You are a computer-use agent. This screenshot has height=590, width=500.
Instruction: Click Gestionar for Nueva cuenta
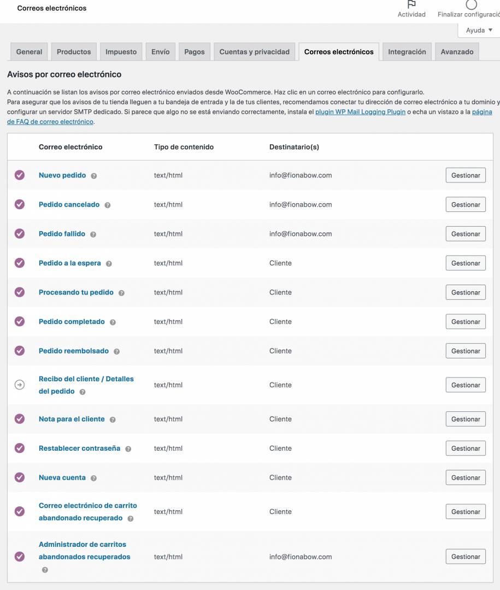tap(466, 477)
